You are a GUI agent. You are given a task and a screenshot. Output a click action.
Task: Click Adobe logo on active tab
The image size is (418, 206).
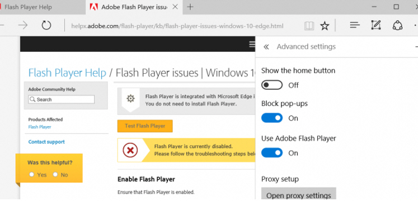point(93,7)
